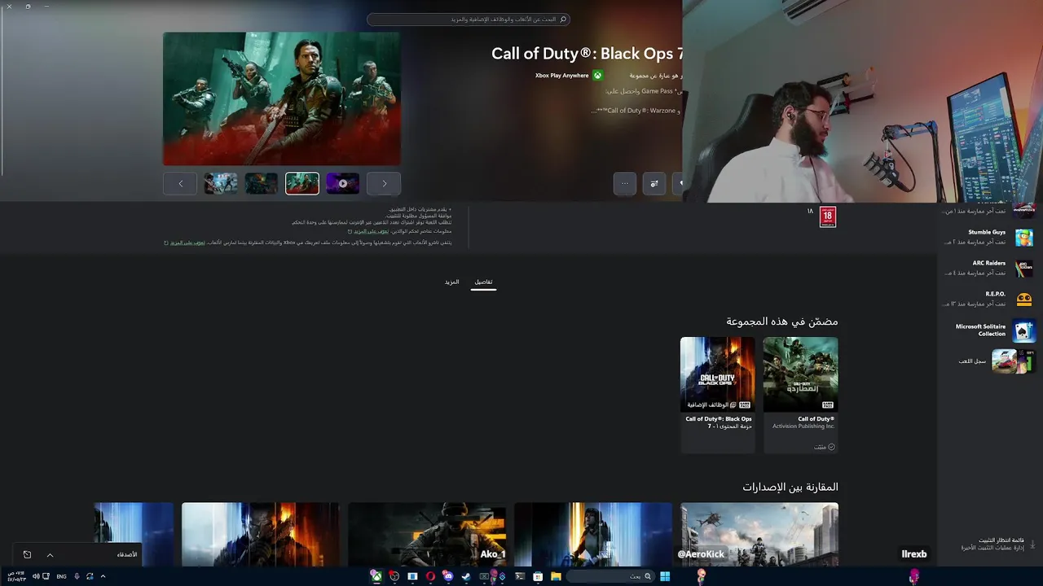Click the Xbox app icon in taskbar
Image resolution: width=1043 pixels, height=586 pixels.
pos(376,576)
